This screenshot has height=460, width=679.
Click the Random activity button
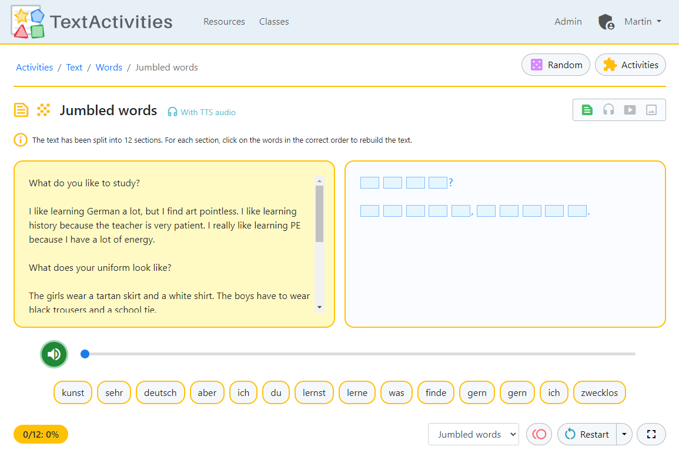pos(556,65)
